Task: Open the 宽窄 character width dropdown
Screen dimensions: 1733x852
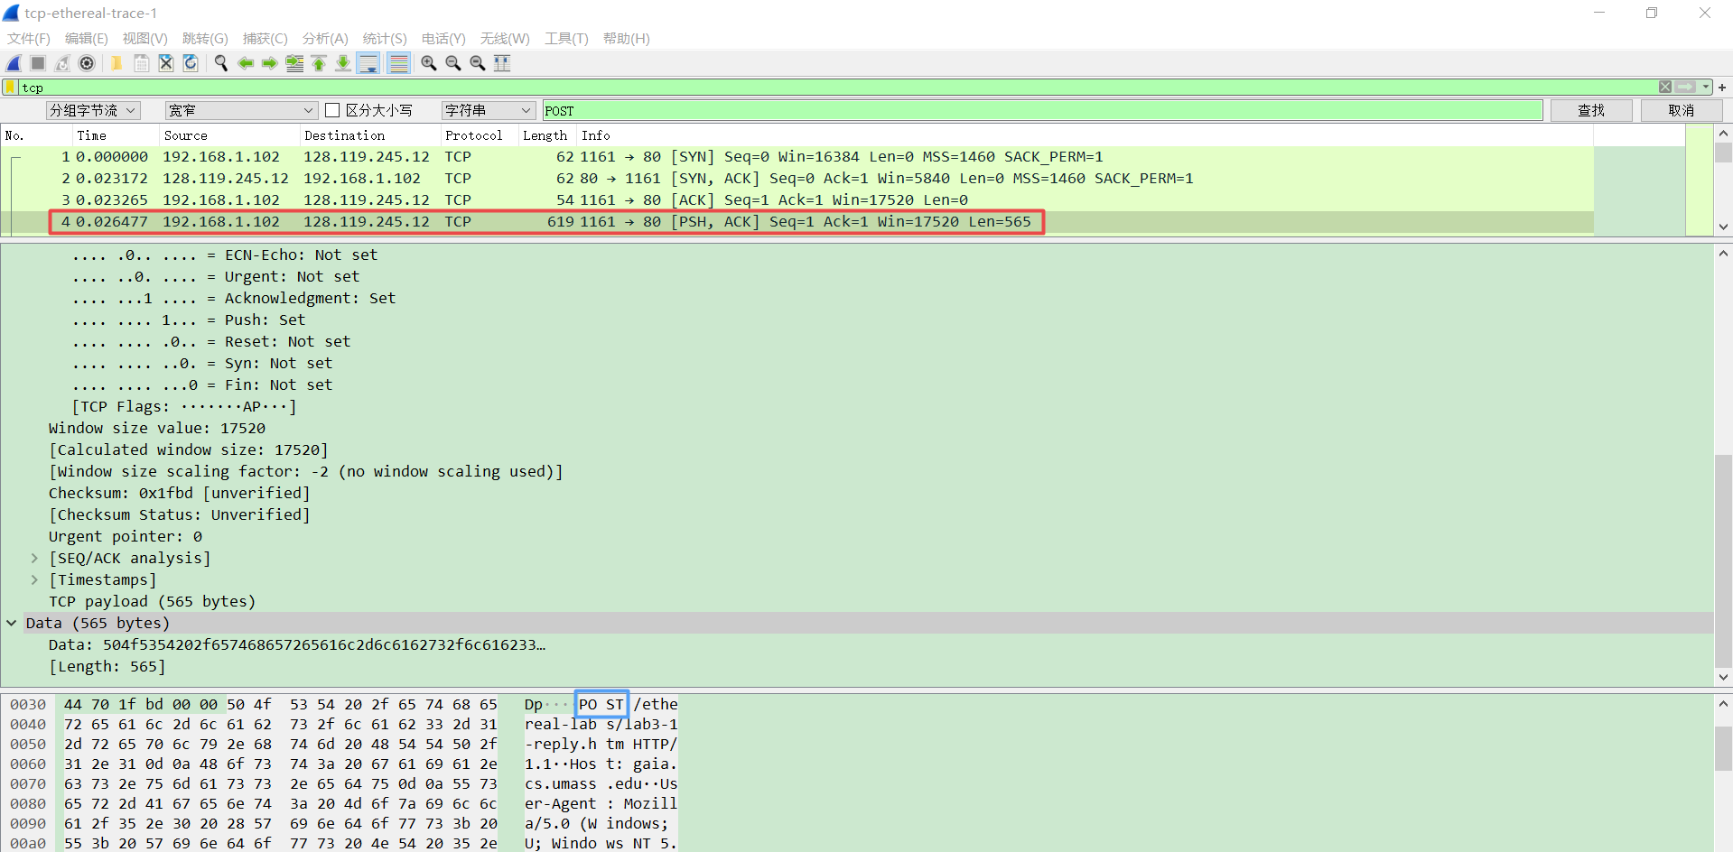Action: pyautogui.click(x=240, y=110)
